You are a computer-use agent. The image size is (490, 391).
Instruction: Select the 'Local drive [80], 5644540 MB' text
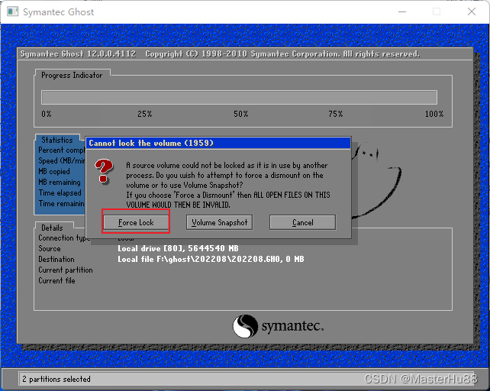pos(178,248)
